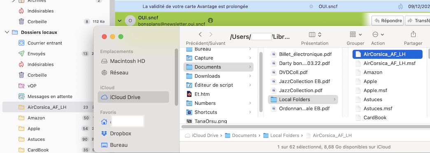The width and height of the screenshot is (430, 153).
Task: Open Messages en attente folder
Action: tap(50, 96)
